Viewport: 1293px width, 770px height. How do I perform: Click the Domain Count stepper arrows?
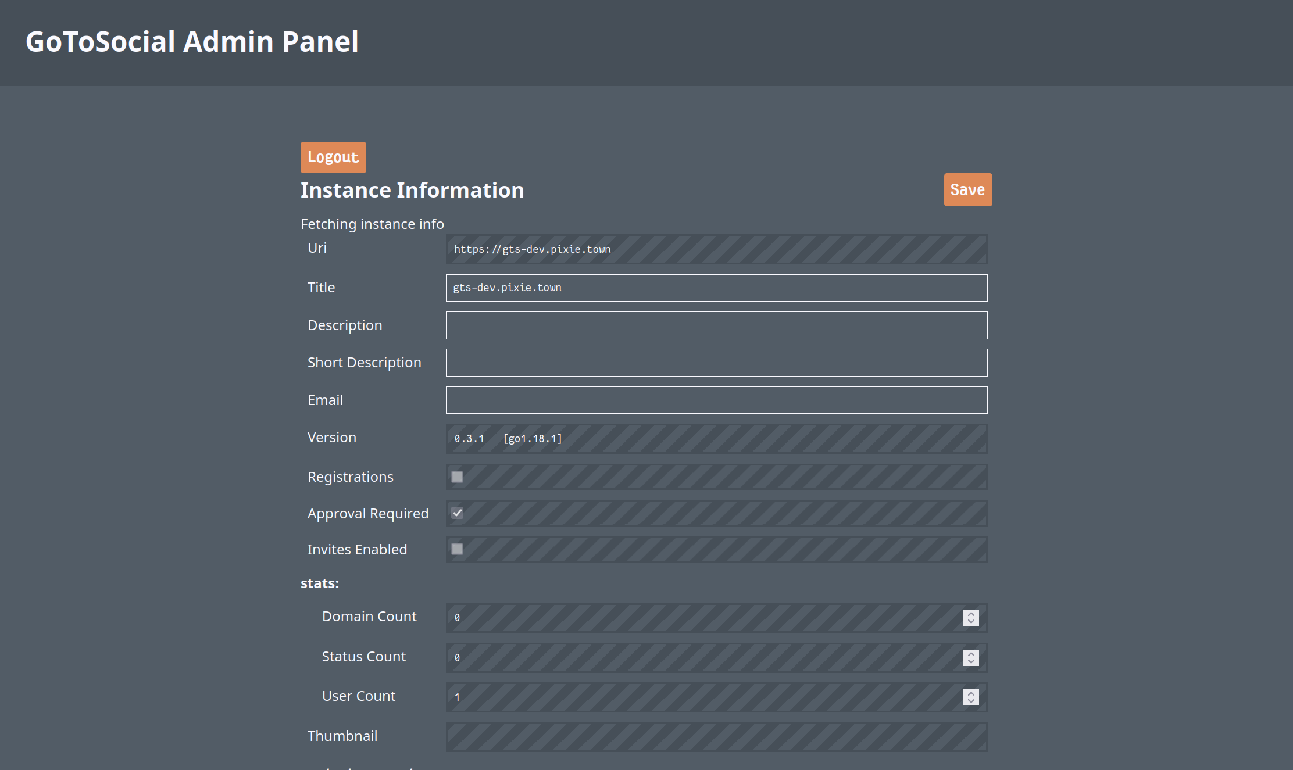971,618
